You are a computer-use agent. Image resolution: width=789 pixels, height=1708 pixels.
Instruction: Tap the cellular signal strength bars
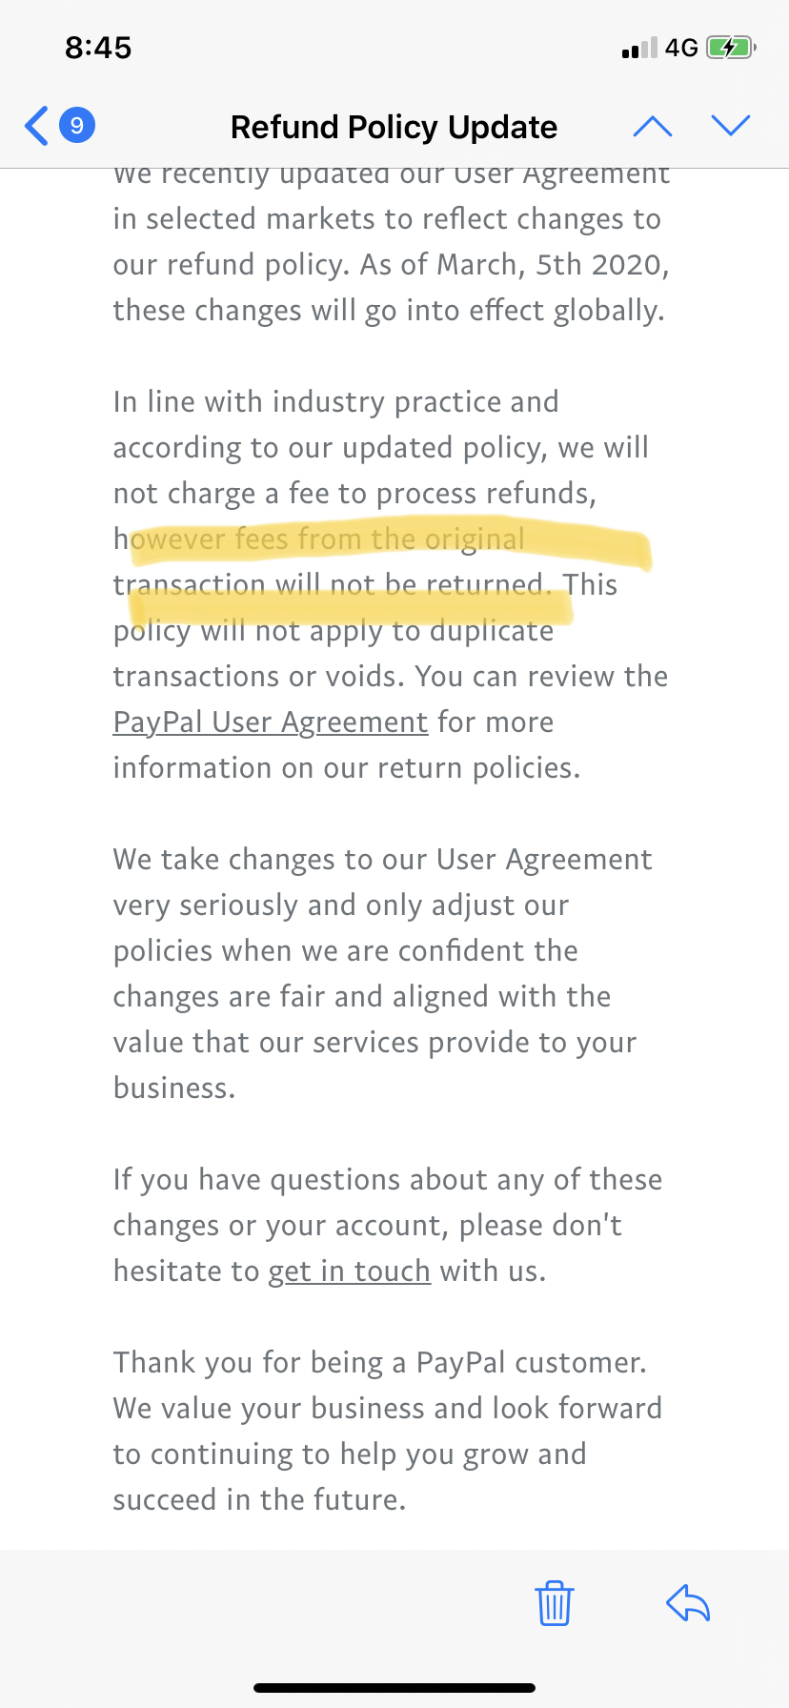tap(638, 48)
